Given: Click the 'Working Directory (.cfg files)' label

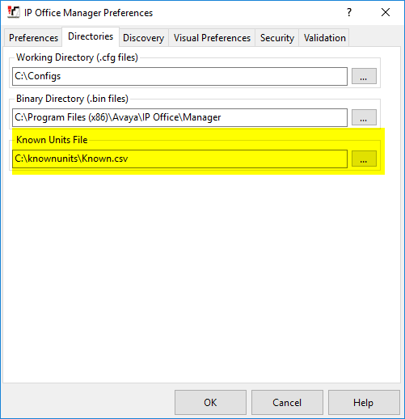Looking at the screenshot, I should pos(77,57).
